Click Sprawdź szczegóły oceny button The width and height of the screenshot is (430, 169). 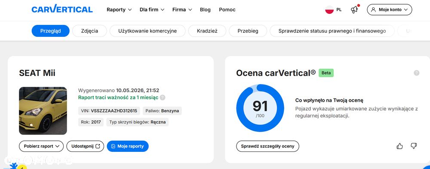[x=267, y=146]
